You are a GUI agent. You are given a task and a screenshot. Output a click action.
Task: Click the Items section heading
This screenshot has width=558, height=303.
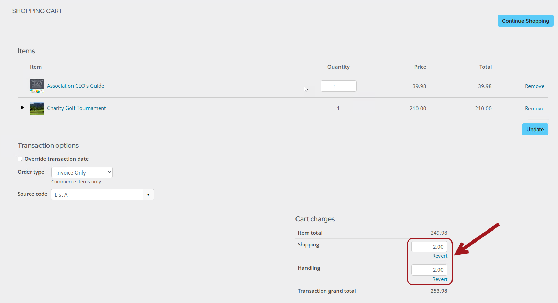pyautogui.click(x=26, y=51)
